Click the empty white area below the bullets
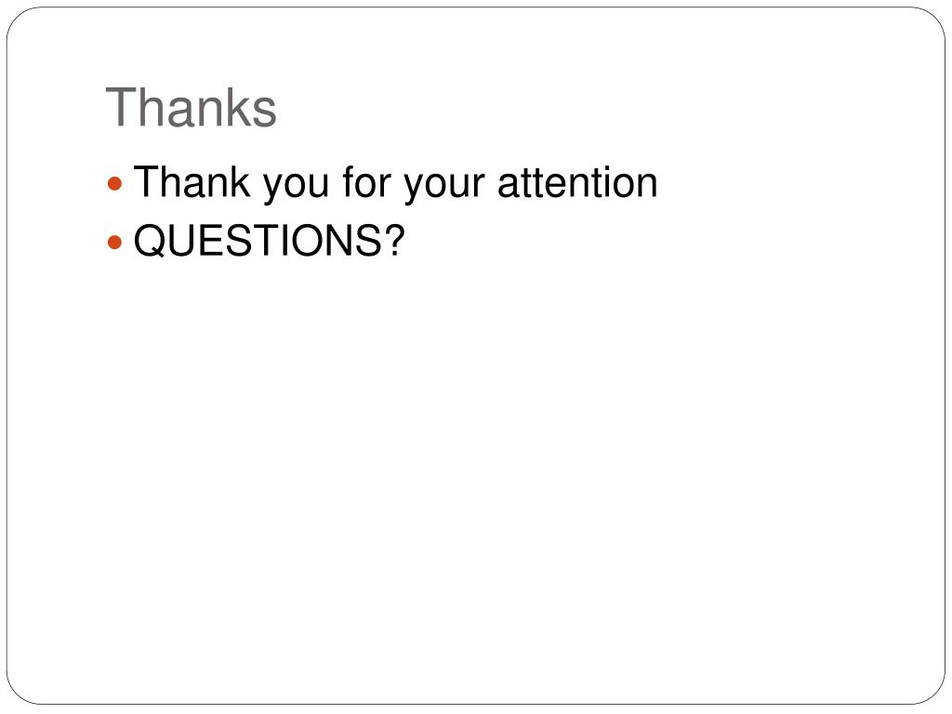Viewport: 952px width, 714px height. (x=476, y=473)
